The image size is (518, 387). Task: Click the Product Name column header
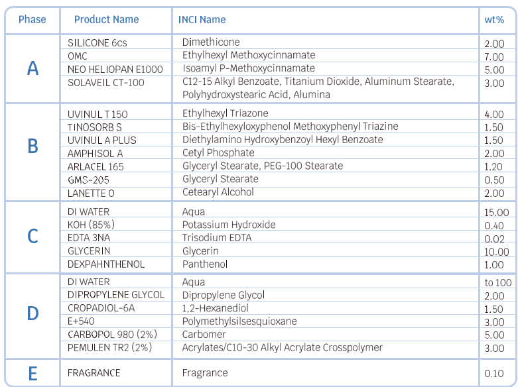click(x=106, y=19)
